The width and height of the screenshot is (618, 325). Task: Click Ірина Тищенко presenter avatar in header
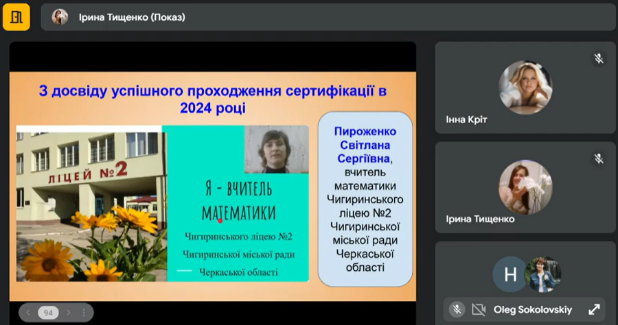point(60,17)
